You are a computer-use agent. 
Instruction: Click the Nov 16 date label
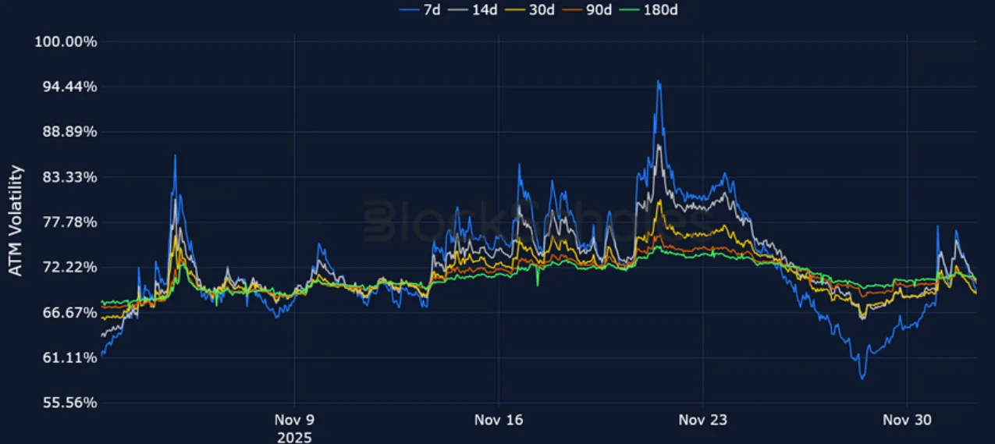[499, 421]
